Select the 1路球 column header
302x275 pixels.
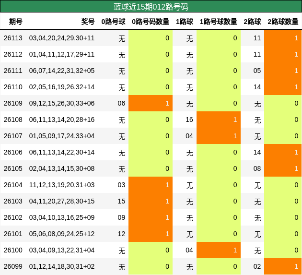[x=185, y=22]
